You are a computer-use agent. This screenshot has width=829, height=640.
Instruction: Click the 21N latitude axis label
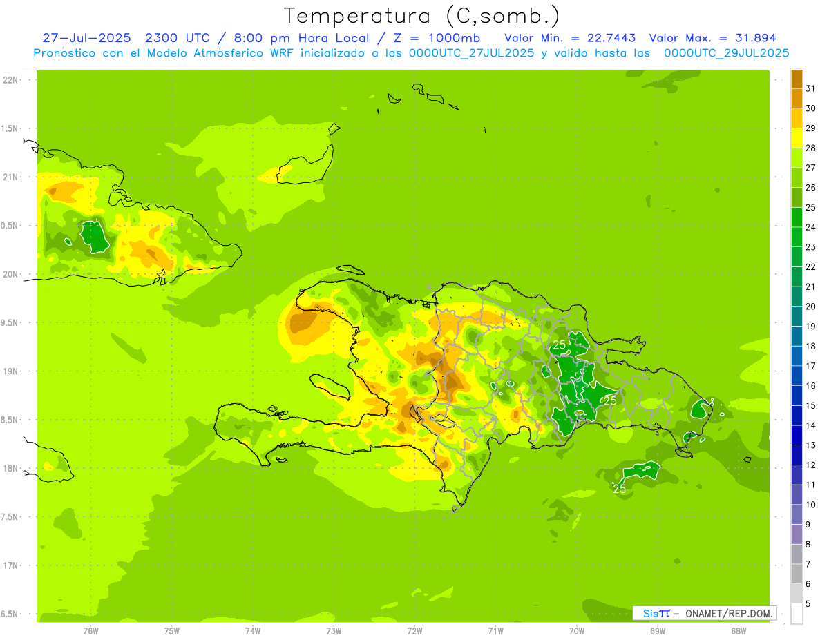tap(10, 177)
